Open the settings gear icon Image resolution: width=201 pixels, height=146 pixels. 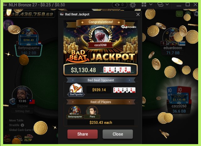[133, 5]
